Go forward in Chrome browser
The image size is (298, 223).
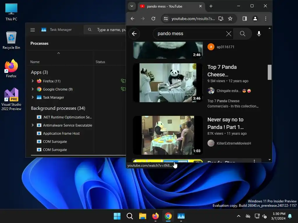click(143, 19)
